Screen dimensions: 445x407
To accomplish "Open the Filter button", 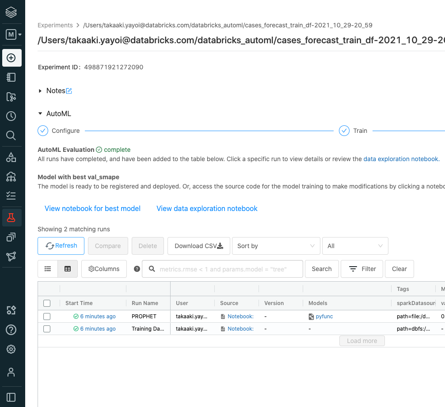I will click(362, 269).
